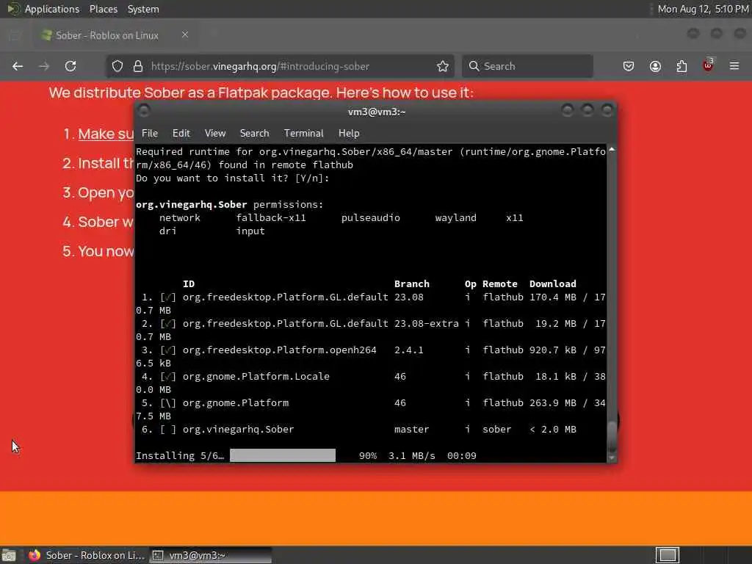Close the Sober - Roblox on Linux tab
Viewport: 752px width, 564px height.
point(185,35)
